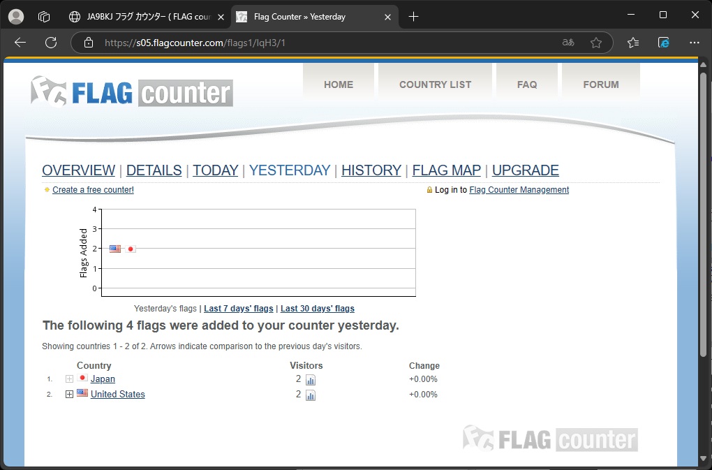This screenshot has height=470, width=712.
Task: Click the 'Yesterday's flags' label under the chart
Action: coord(165,309)
